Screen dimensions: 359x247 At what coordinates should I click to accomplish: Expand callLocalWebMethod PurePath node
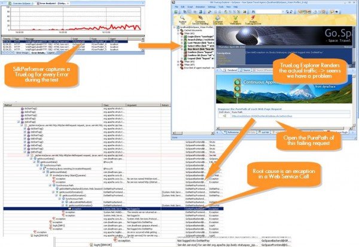tap(63, 202)
